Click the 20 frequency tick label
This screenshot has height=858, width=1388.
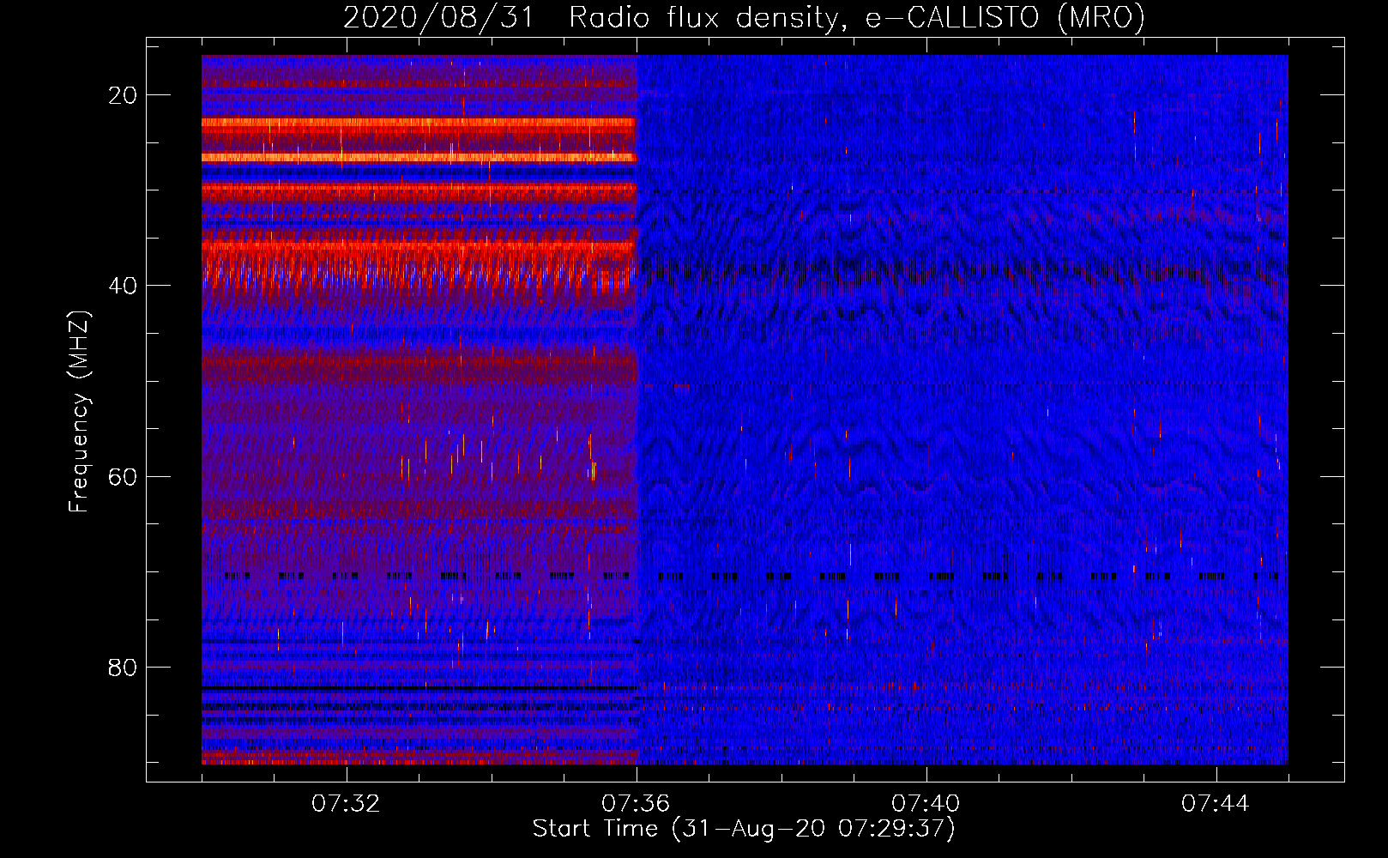tap(124, 95)
